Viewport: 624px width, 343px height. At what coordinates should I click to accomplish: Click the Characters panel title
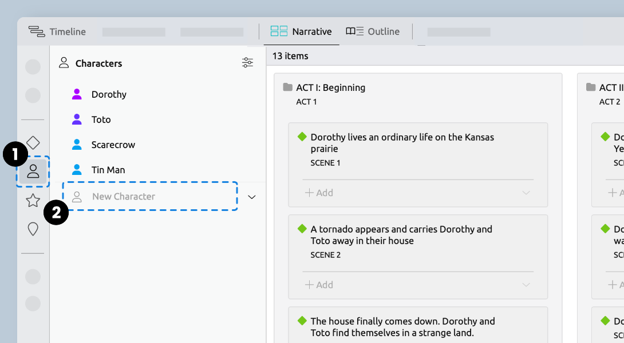tap(98, 63)
